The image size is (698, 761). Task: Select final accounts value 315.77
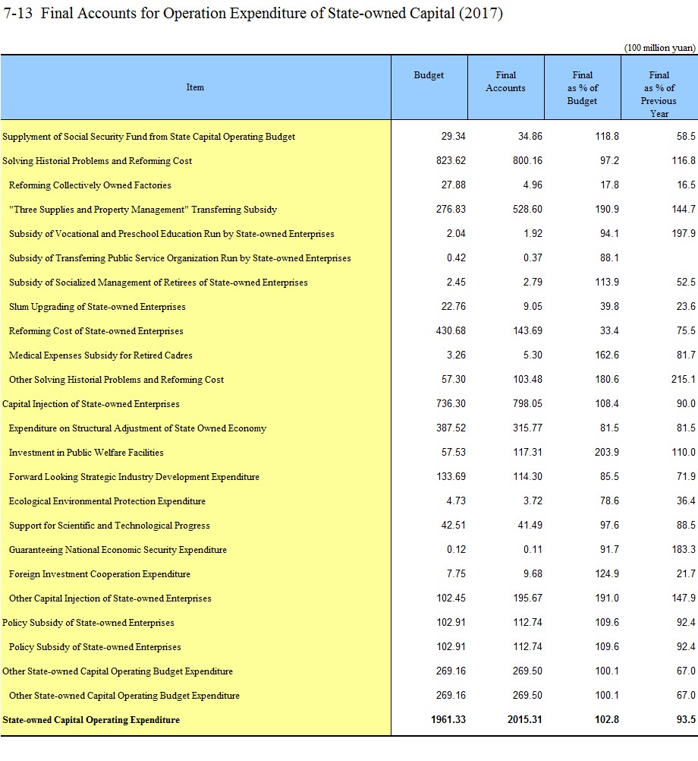coord(527,428)
